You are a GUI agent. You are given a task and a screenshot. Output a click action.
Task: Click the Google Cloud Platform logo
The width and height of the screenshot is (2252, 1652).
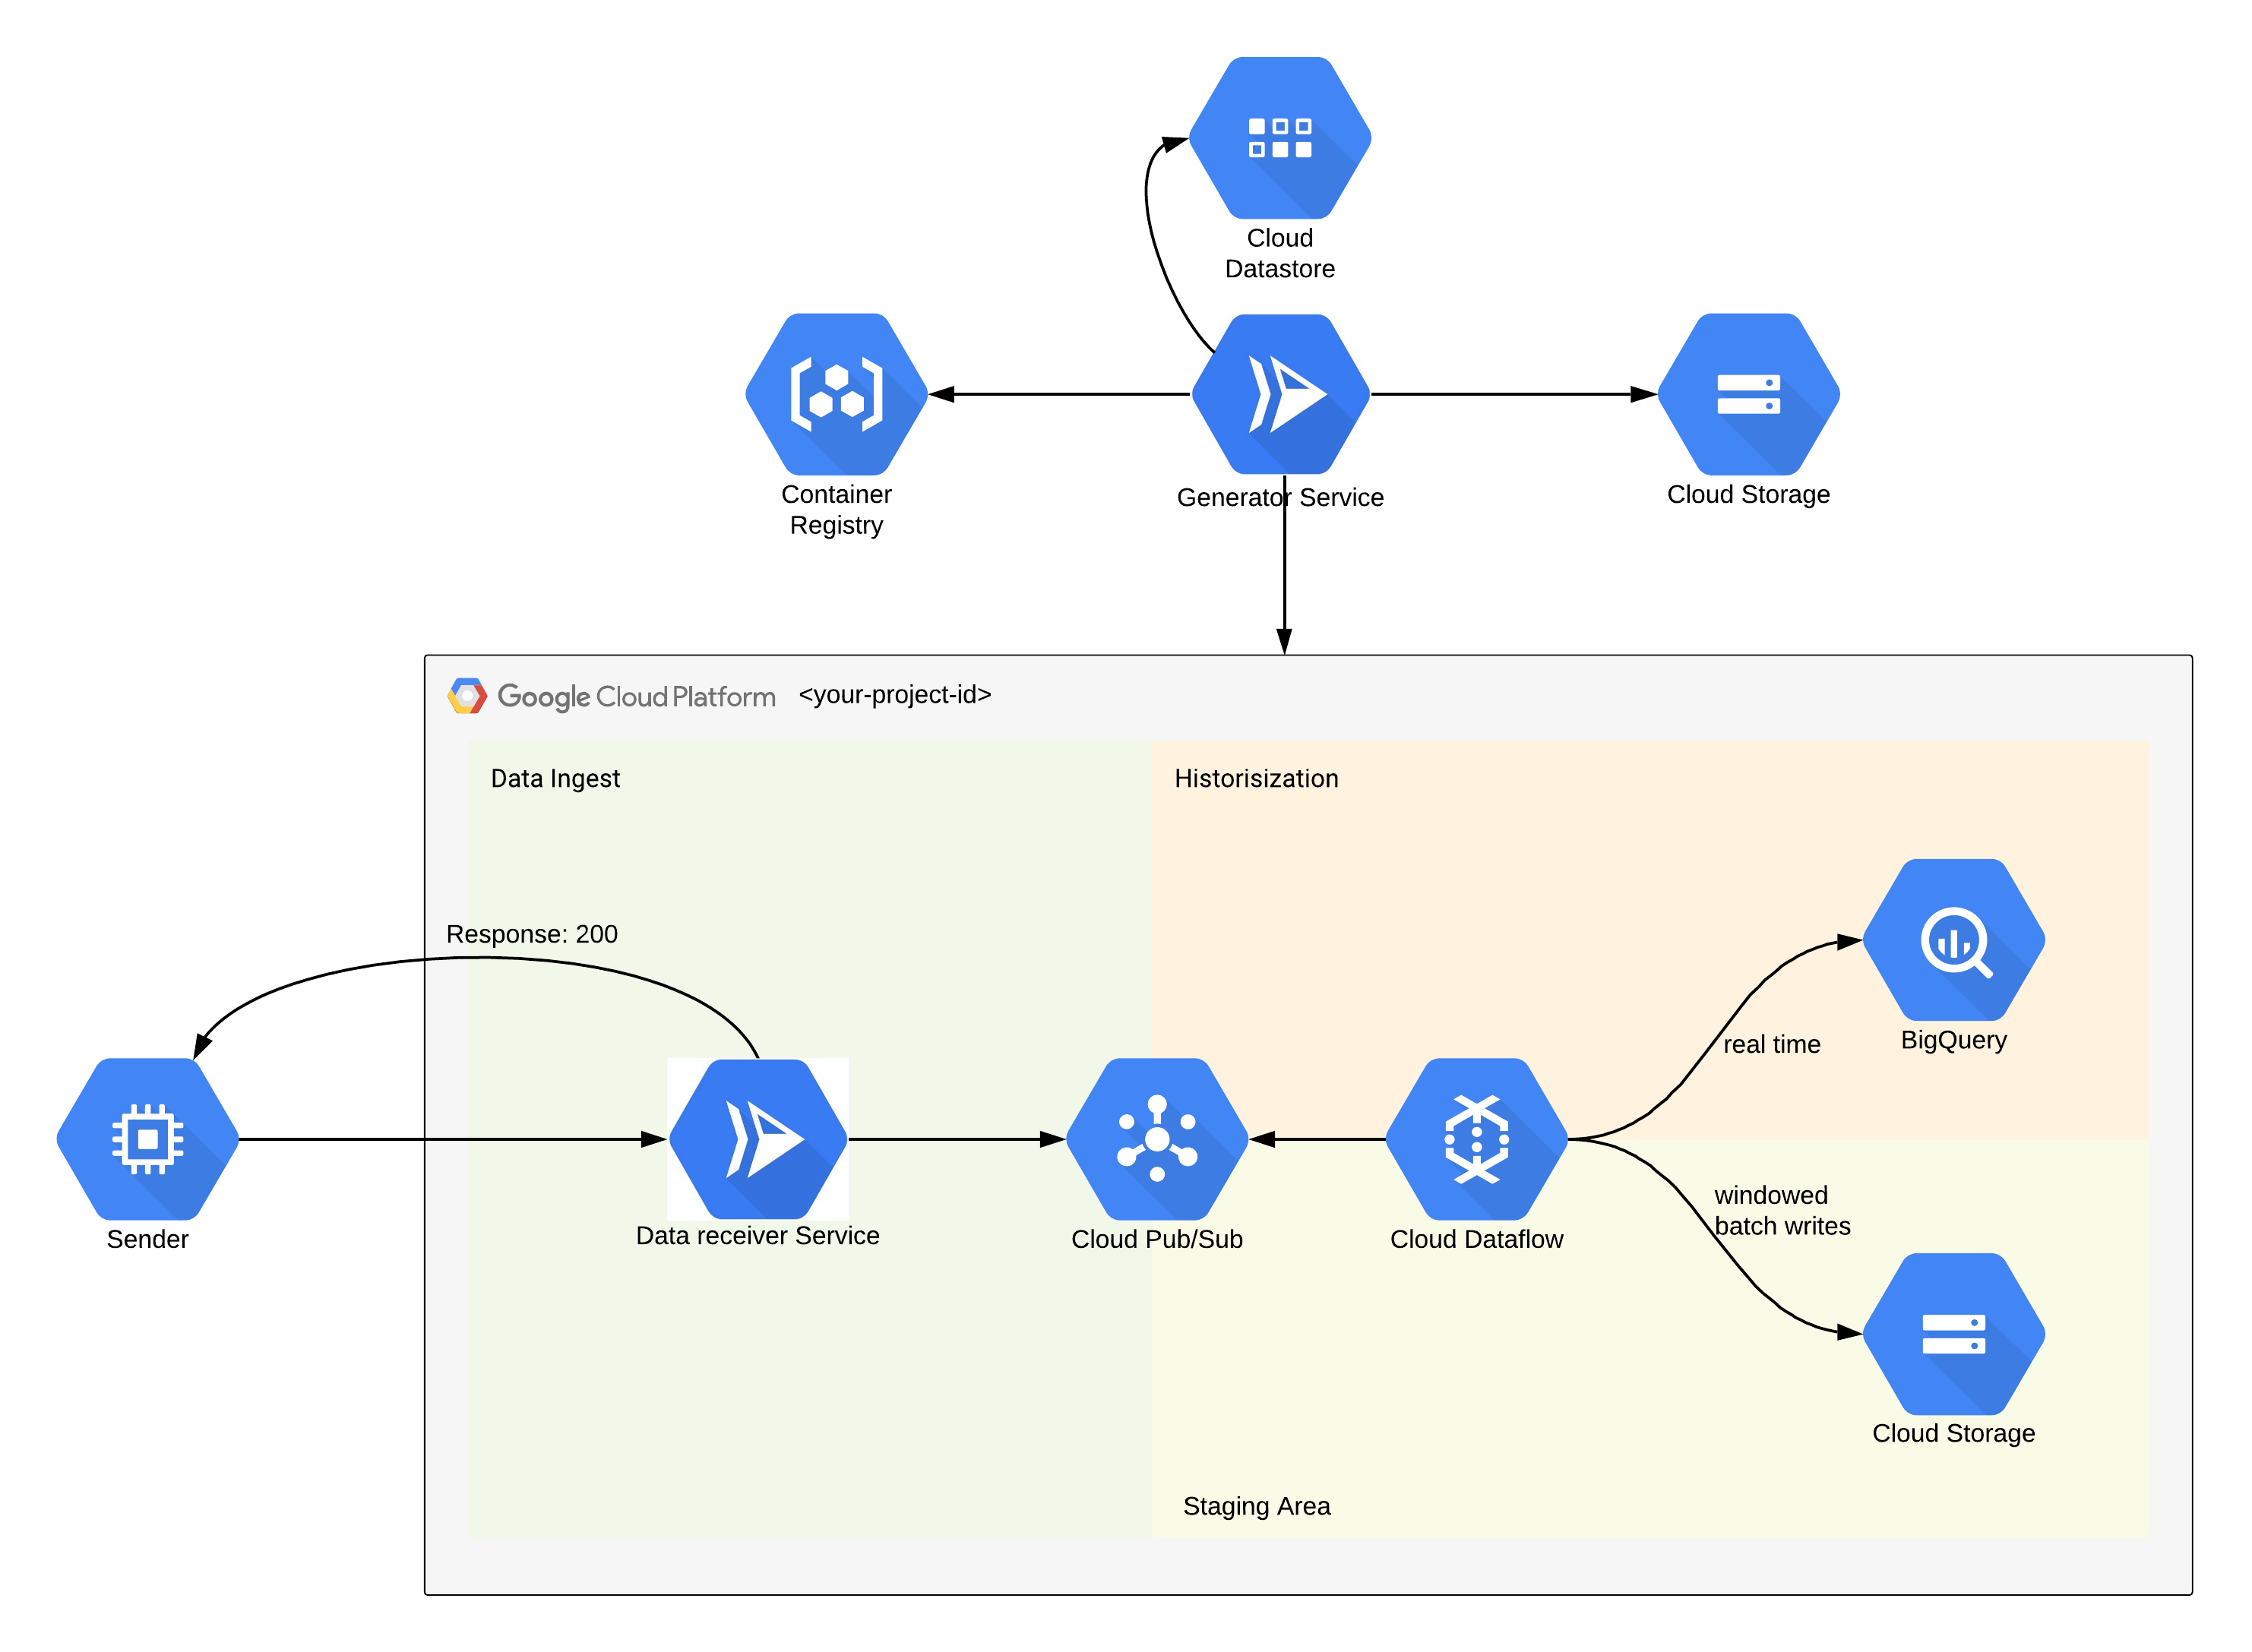pos(467,696)
